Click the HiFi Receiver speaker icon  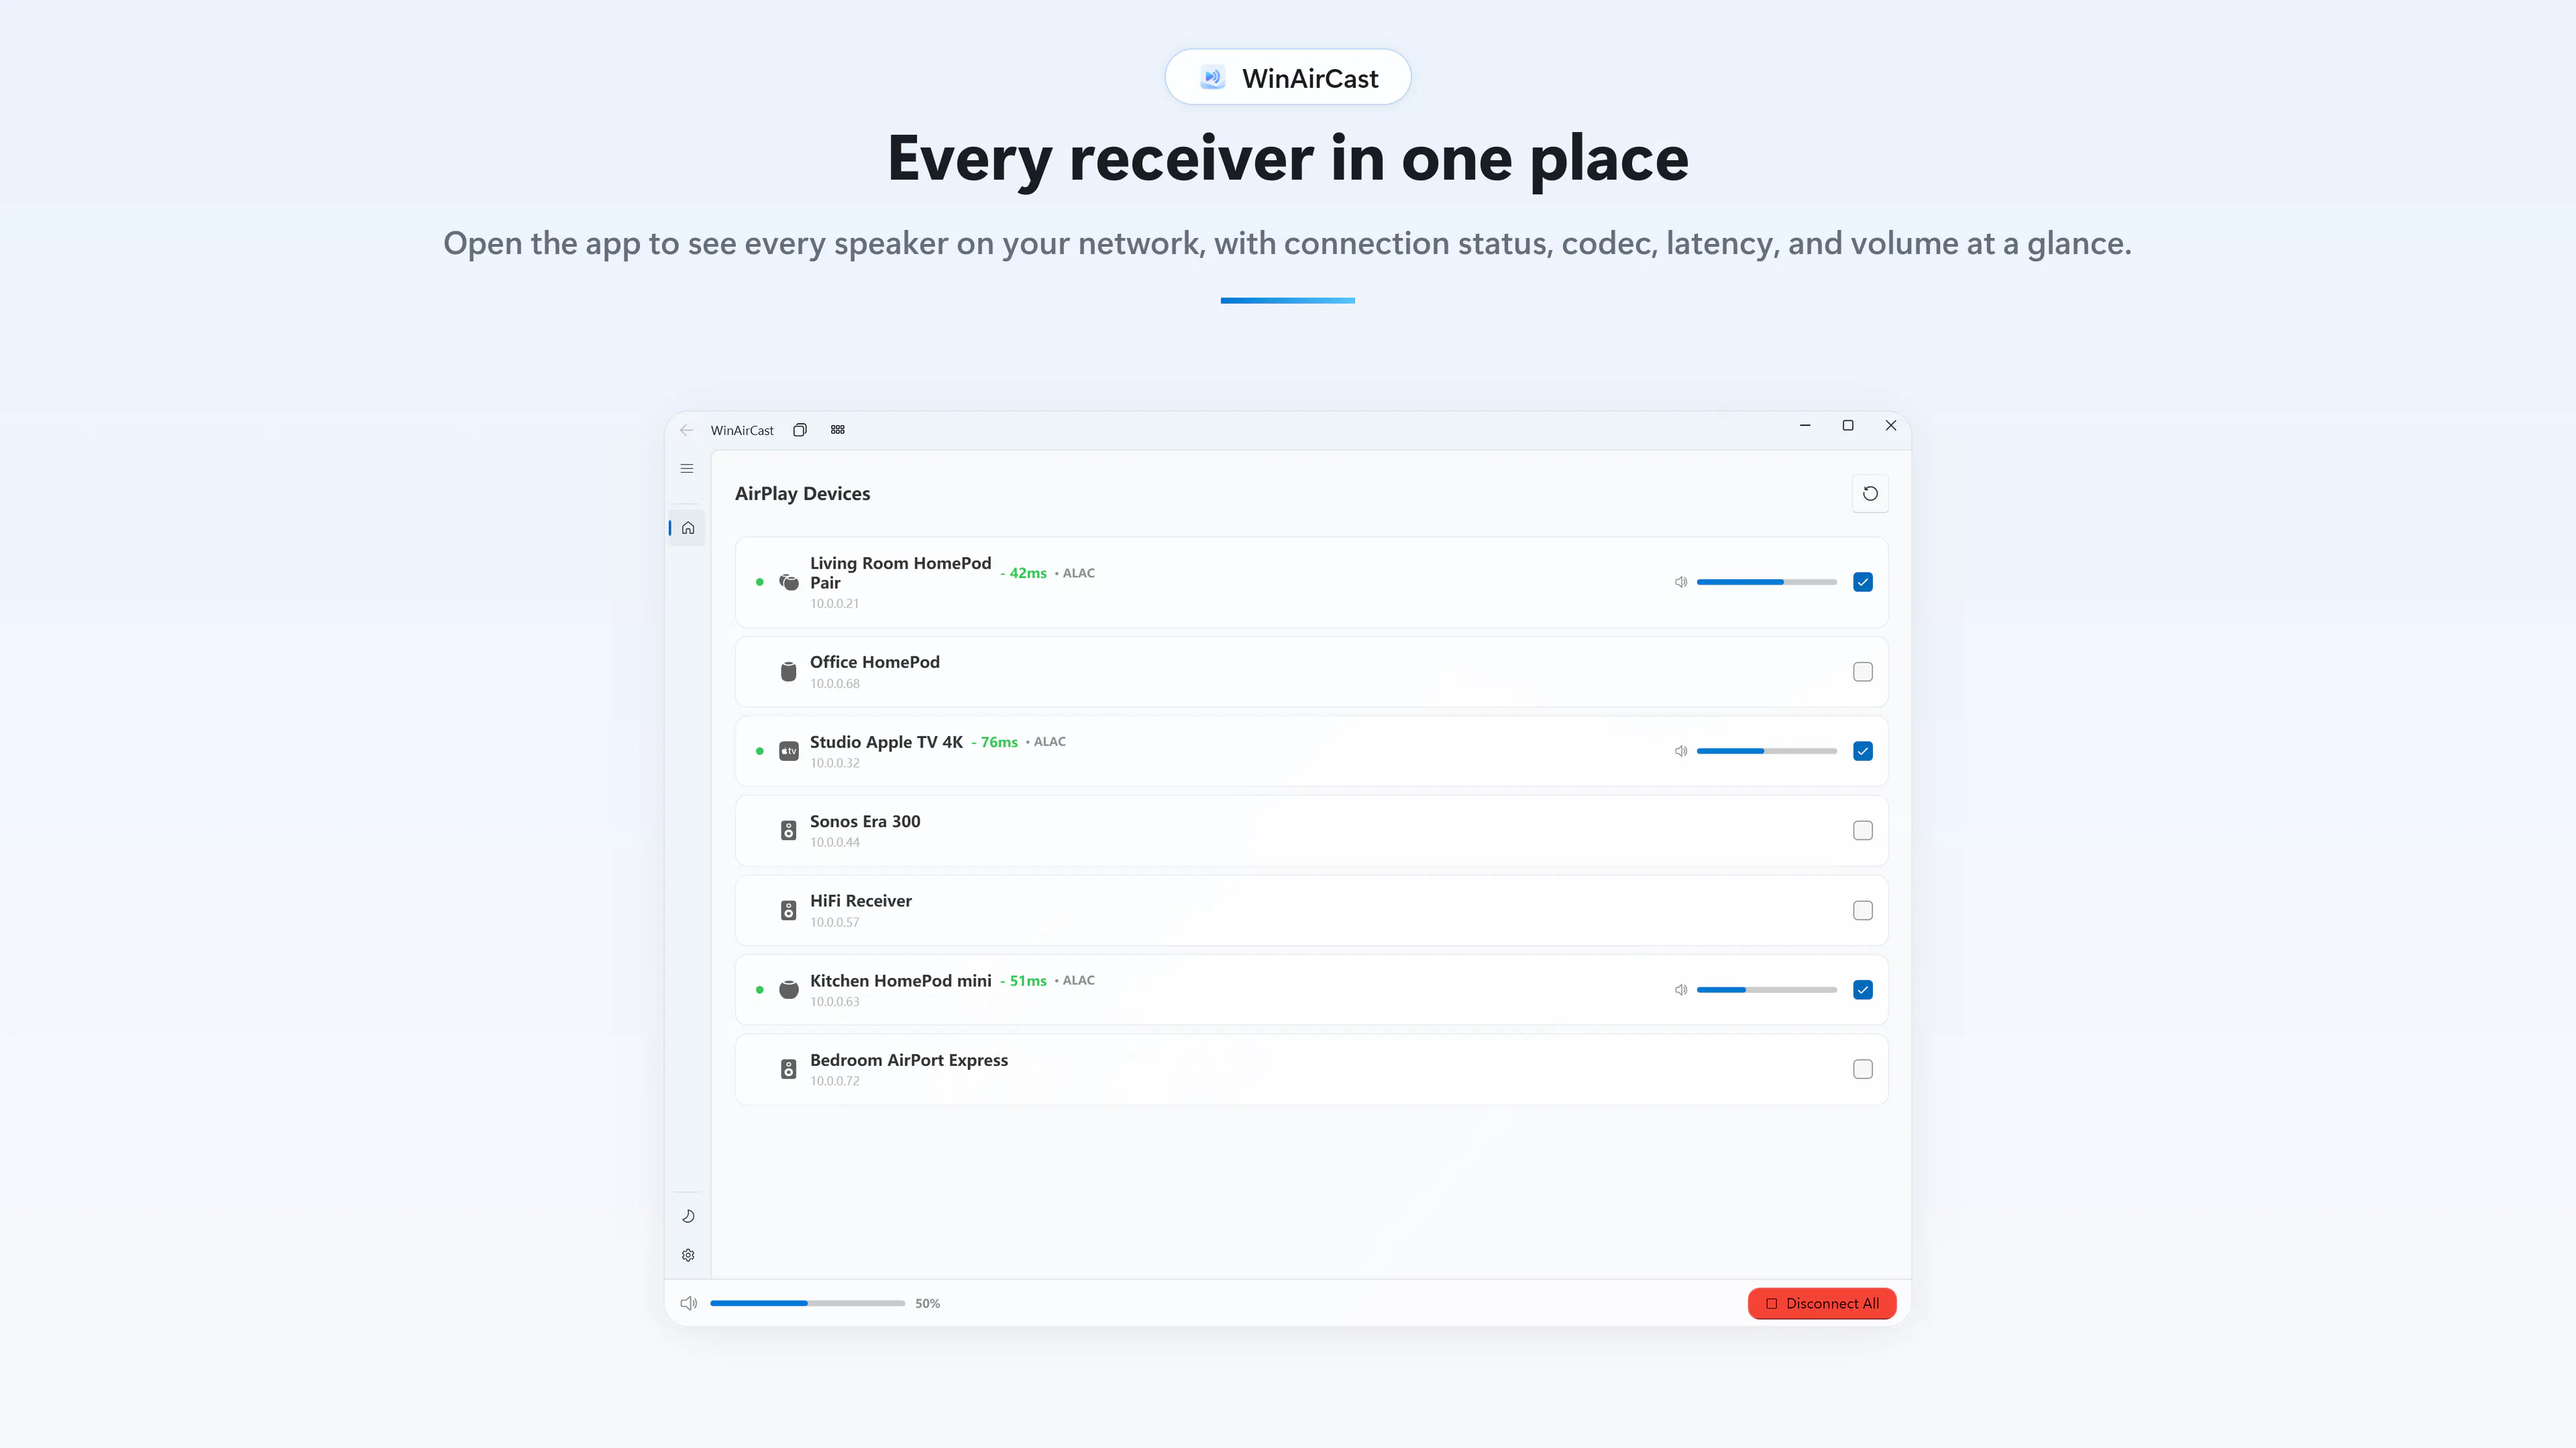[x=789, y=910]
